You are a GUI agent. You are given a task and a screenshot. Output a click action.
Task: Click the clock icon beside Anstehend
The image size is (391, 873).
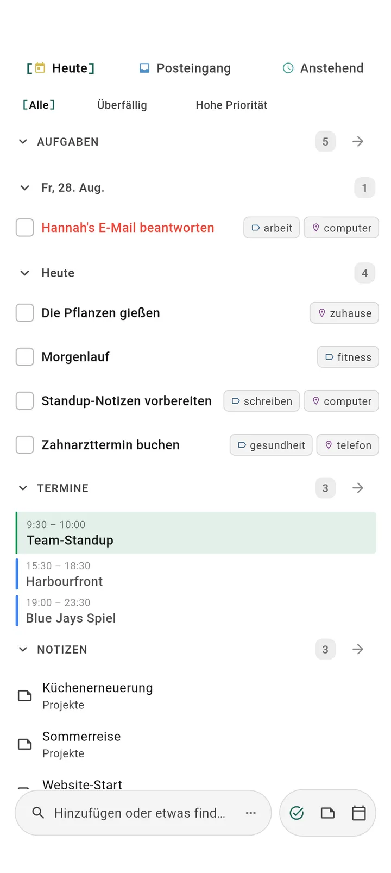point(288,68)
